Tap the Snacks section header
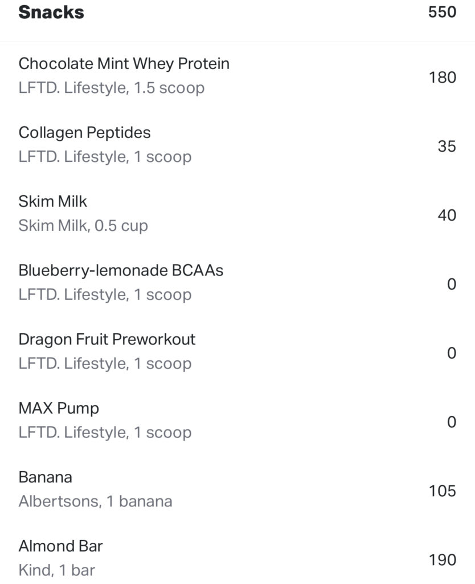This screenshot has width=475, height=584. (x=51, y=13)
